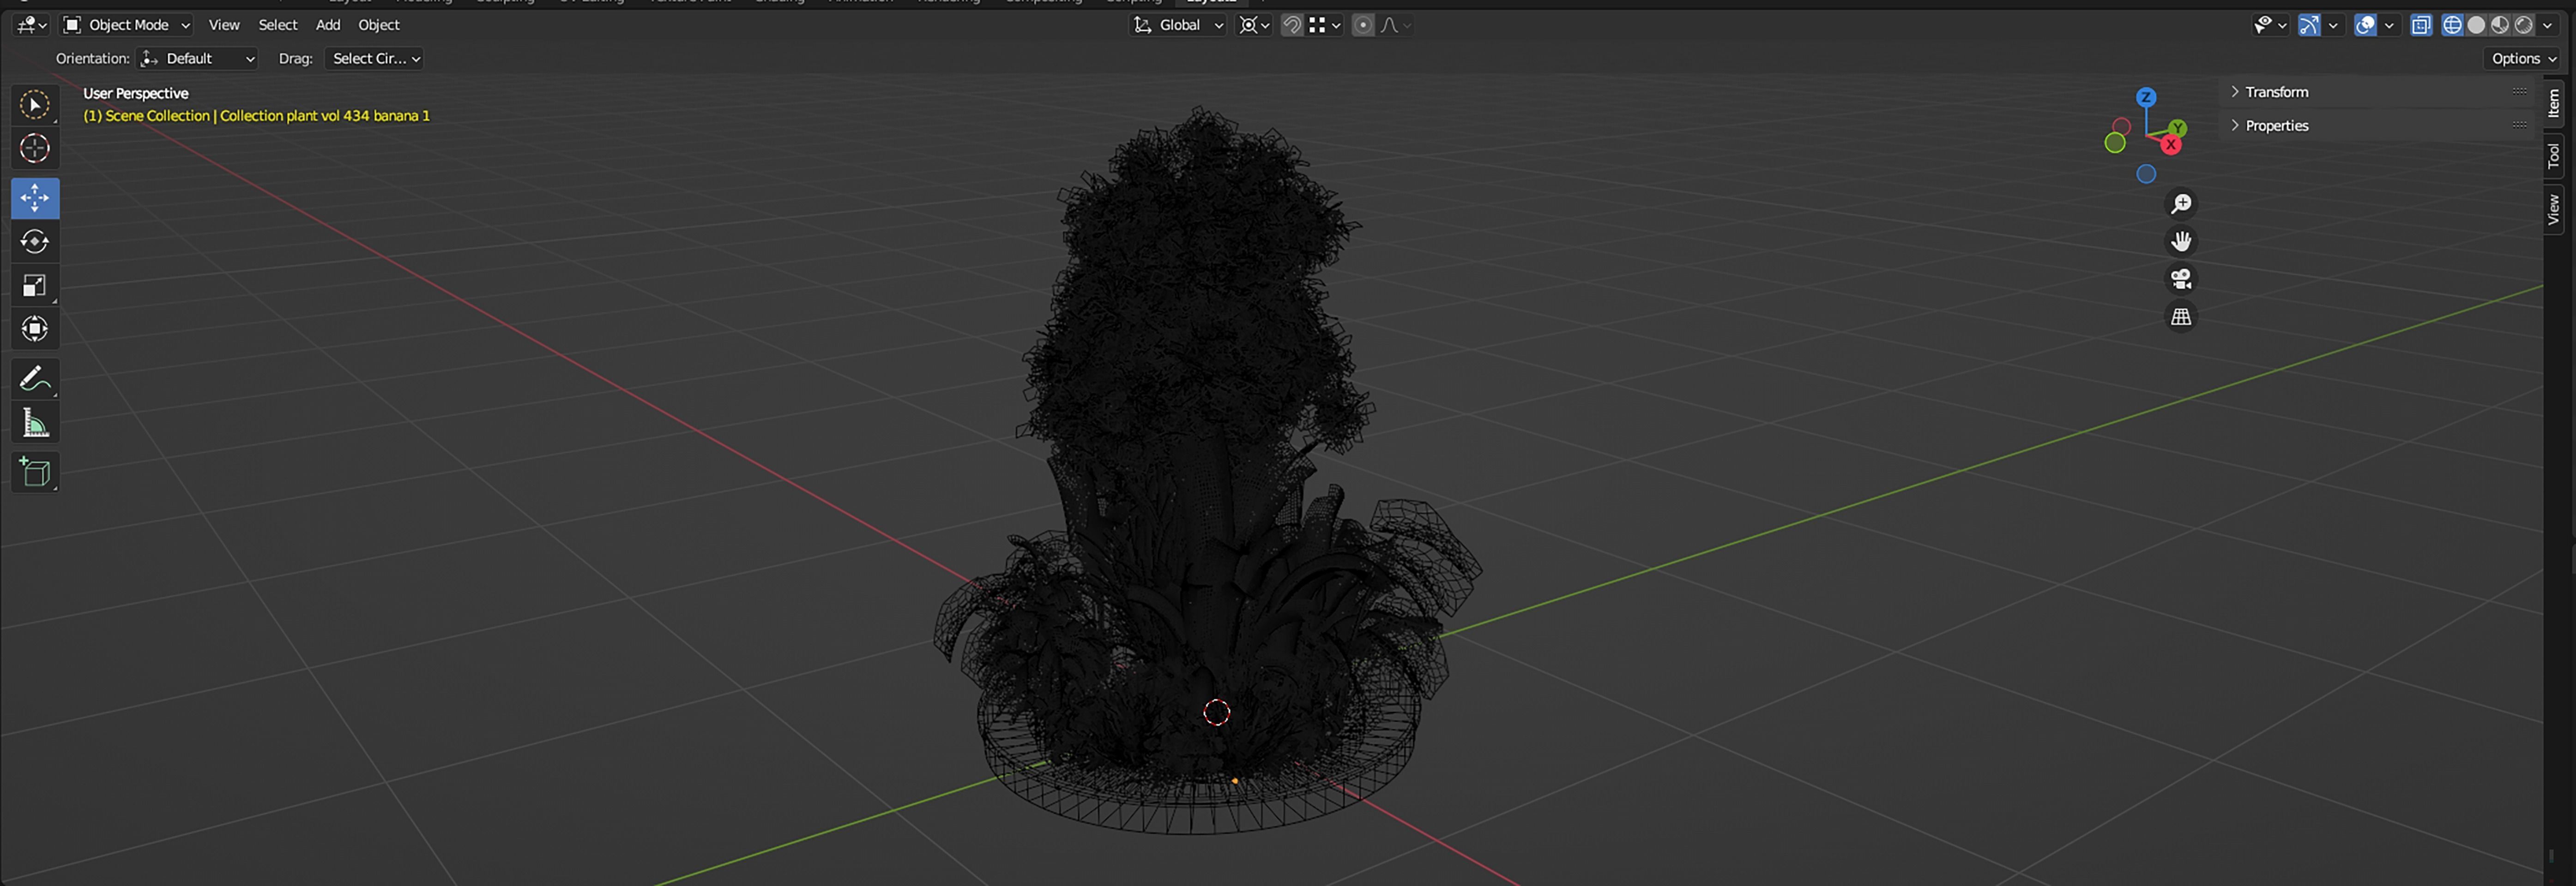Screen dimensions: 2576x886
Task: Open the Global transform orientation dropdown
Action: (1178, 25)
